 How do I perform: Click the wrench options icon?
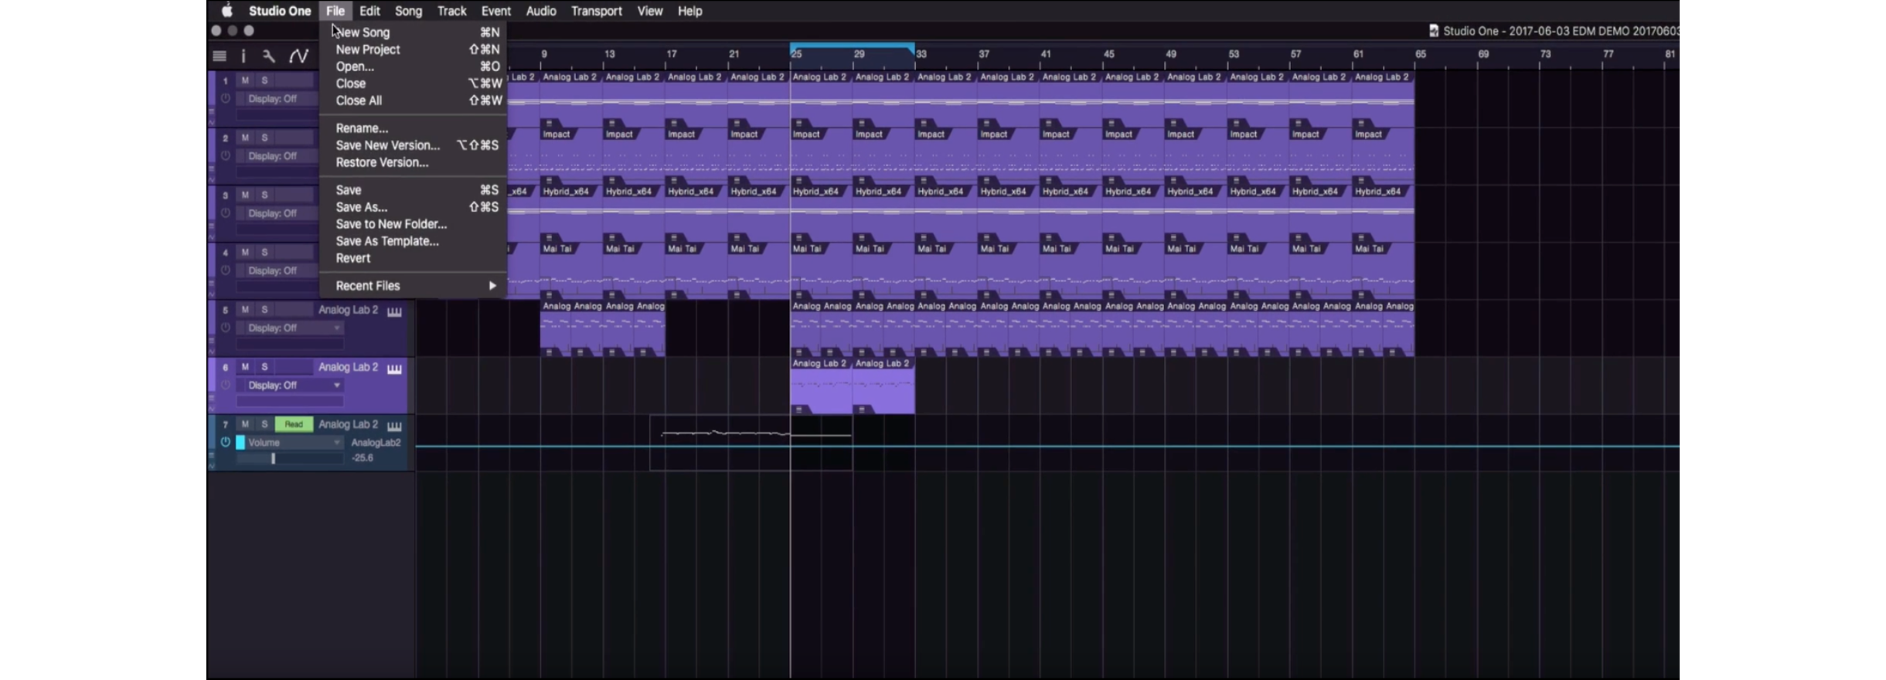pos(268,56)
